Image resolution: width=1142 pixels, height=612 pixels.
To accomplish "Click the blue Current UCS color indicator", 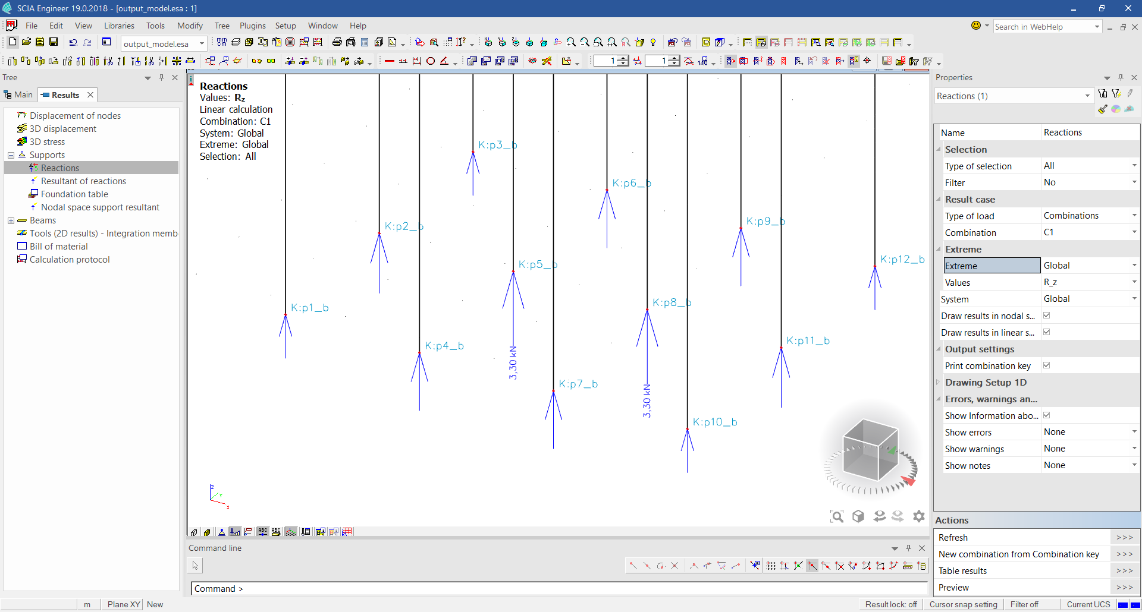I will pyautogui.click(x=1123, y=605).
